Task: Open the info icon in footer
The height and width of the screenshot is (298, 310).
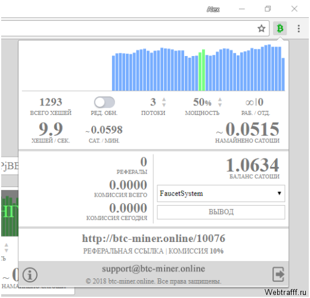Action: (x=30, y=275)
